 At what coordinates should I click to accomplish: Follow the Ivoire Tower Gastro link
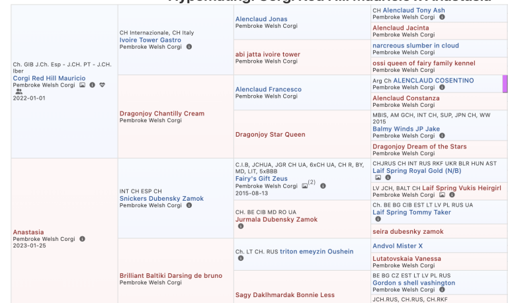coord(150,40)
